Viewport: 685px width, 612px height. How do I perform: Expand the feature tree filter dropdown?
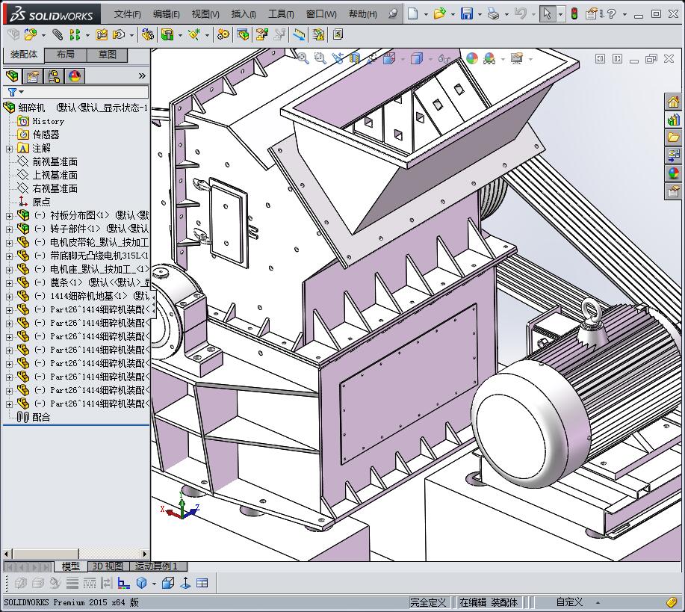[x=22, y=92]
